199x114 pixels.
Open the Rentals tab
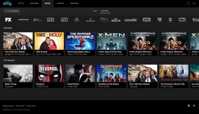tap(74, 3)
